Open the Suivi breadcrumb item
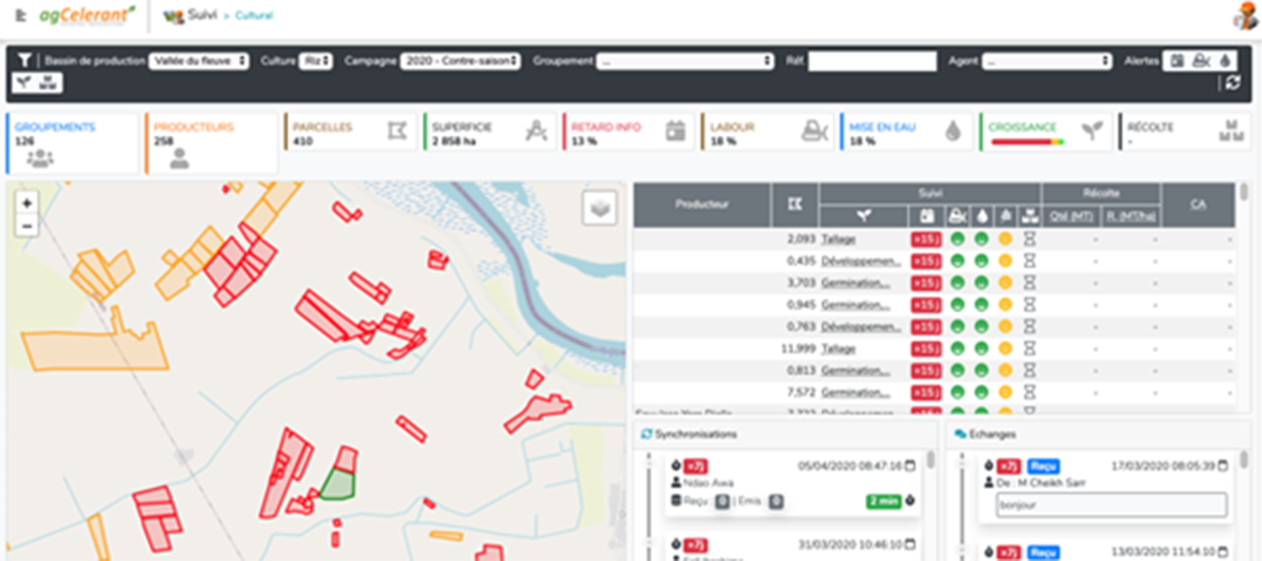The width and height of the screenshot is (1262, 561). [202, 15]
